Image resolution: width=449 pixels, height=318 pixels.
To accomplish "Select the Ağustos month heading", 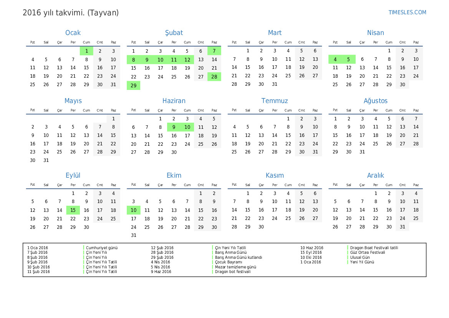I will click(375, 101).
